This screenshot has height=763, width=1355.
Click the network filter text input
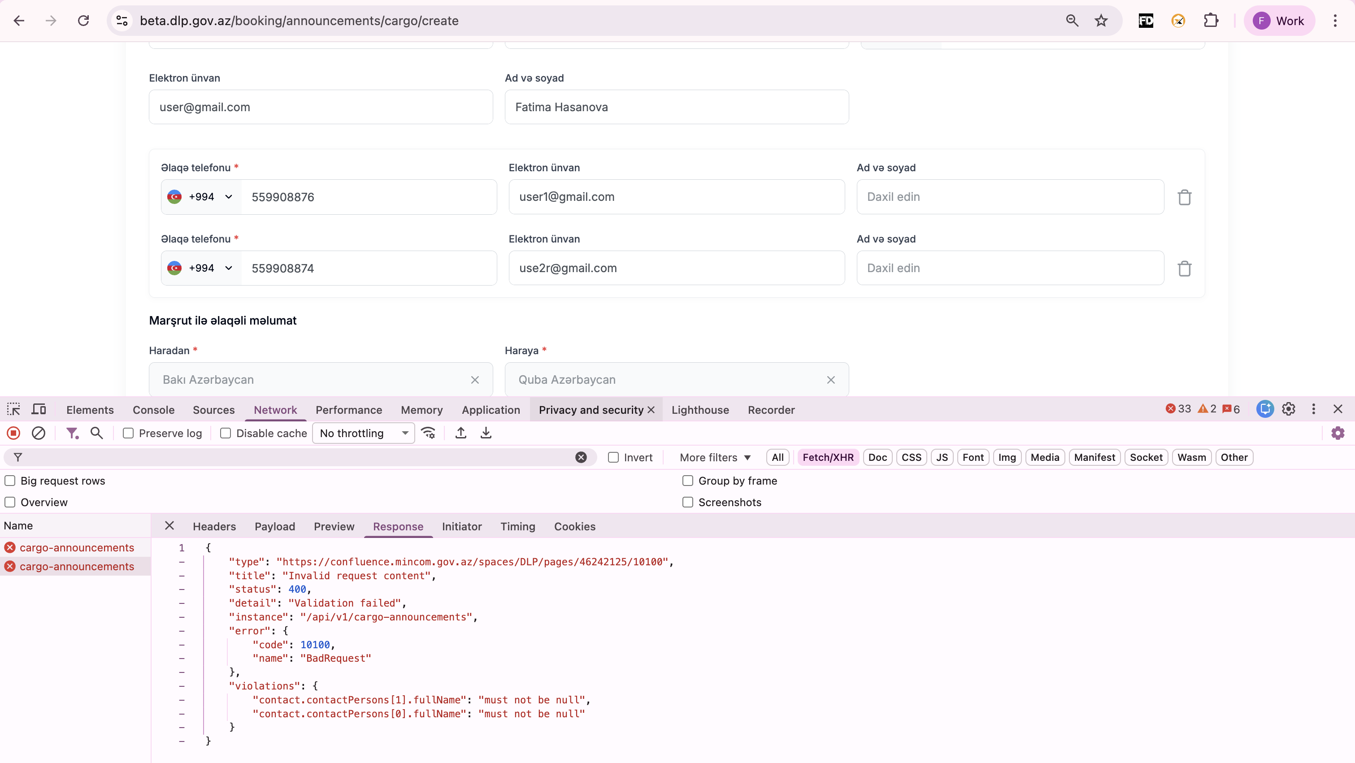pos(300,457)
